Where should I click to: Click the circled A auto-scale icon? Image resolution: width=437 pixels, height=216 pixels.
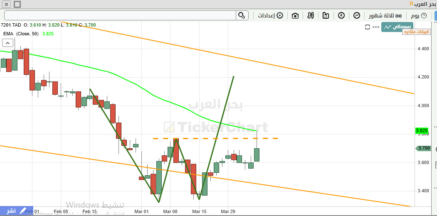click(x=341, y=15)
